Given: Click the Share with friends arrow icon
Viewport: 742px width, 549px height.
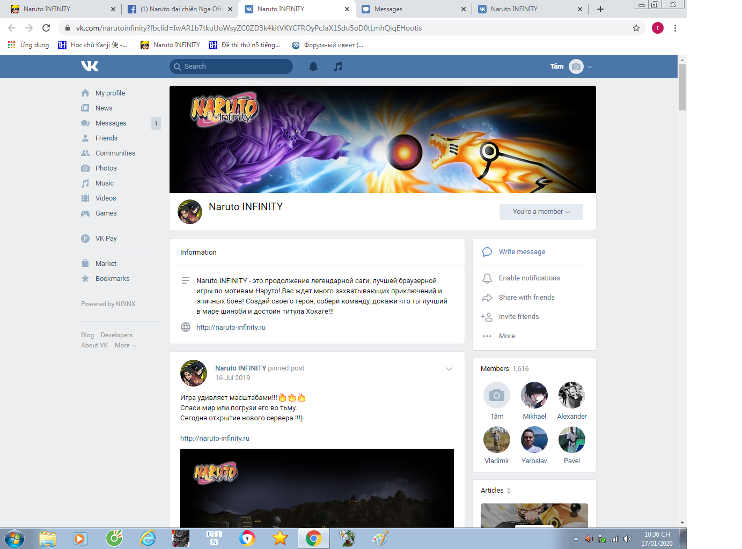Looking at the screenshot, I should coord(487,298).
